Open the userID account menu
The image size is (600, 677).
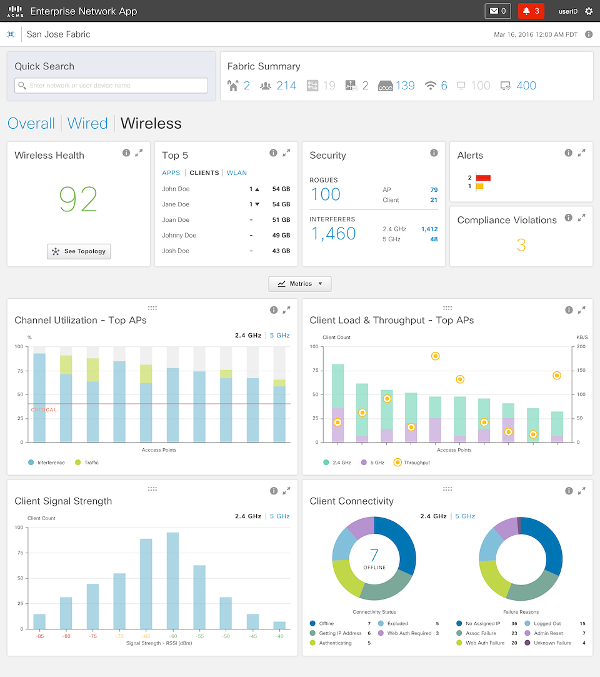pyautogui.click(x=567, y=11)
